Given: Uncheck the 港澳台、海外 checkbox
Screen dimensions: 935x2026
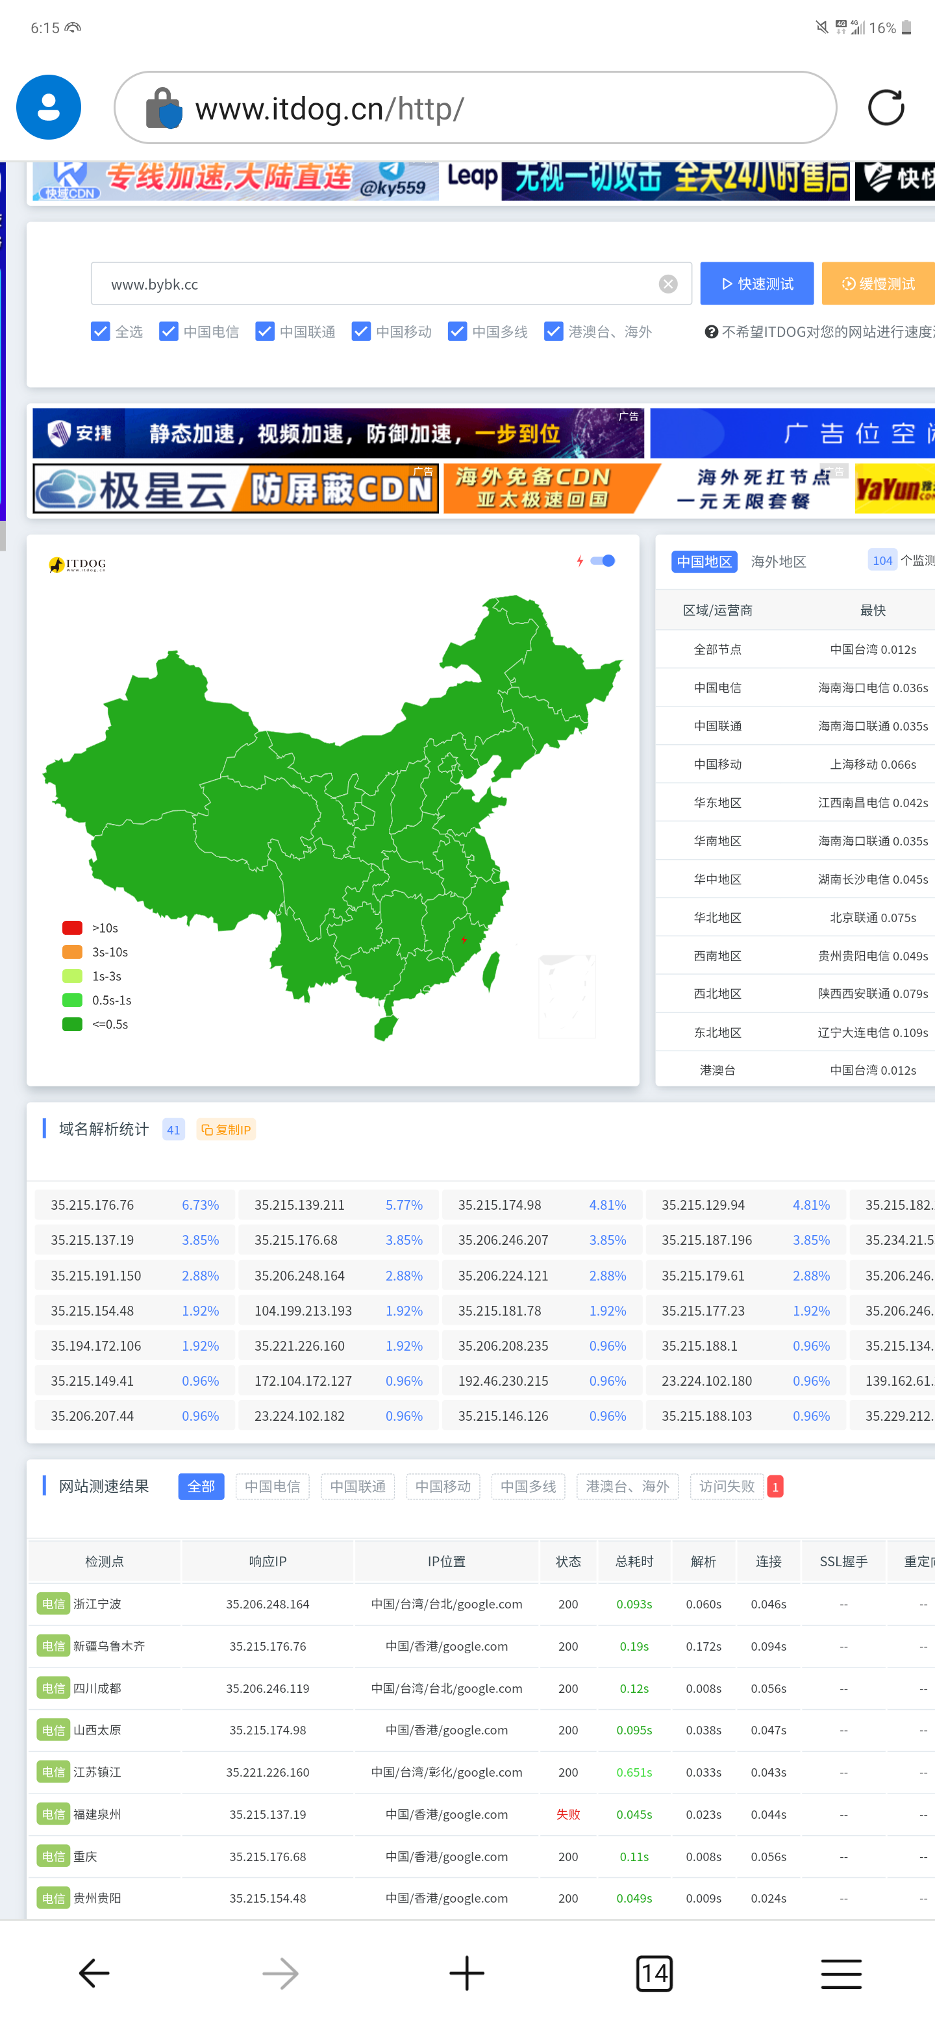Looking at the screenshot, I should pos(554,331).
